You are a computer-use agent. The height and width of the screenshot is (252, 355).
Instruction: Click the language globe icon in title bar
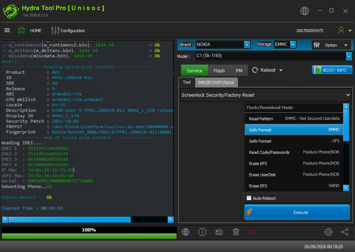click(x=305, y=11)
